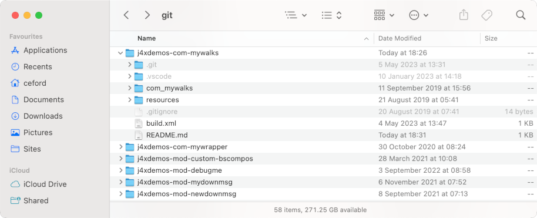The width and height of the screenshot is (537, 218).
Task: Expand the j4xdemos-mod-custom-bscompos folder
Action: coord(120,159)
